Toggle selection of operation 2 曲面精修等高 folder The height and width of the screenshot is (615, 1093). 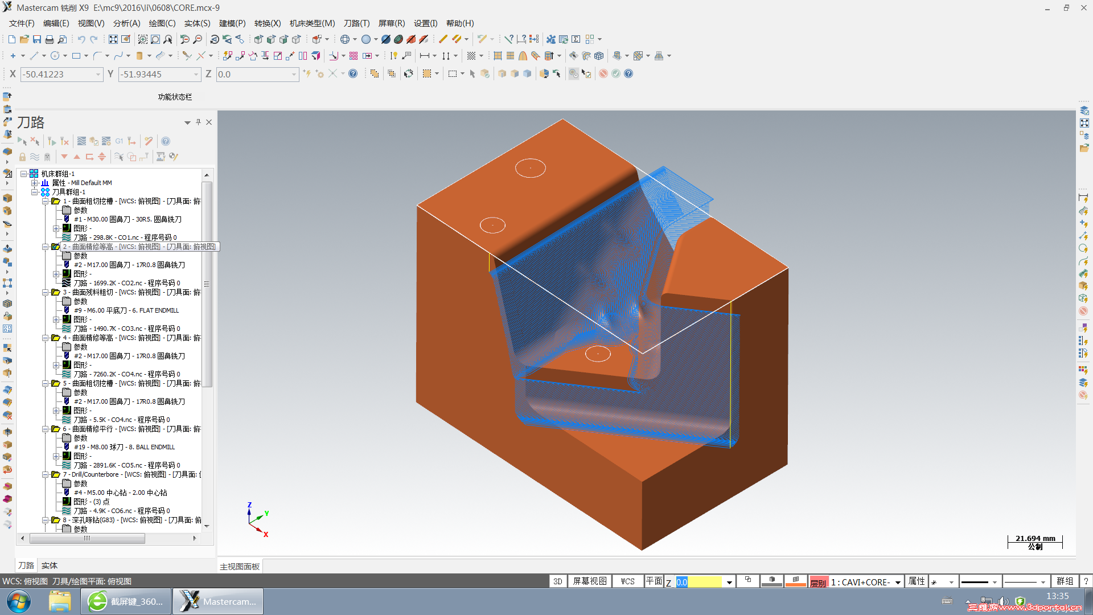point(55,247)
